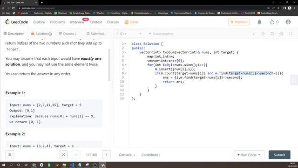Click line 9 in code editor
298x168 pixels.
point(203,77)
